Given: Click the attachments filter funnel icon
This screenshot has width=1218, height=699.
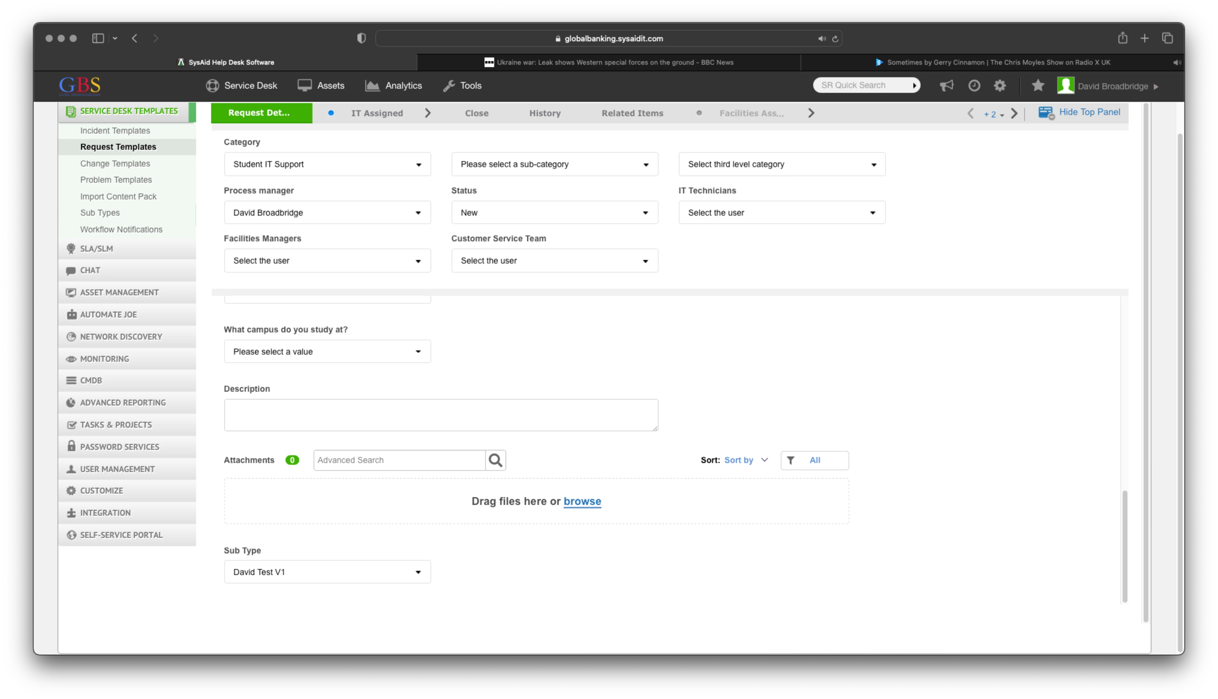Looking at the screenshot, I should click(790, 460).
